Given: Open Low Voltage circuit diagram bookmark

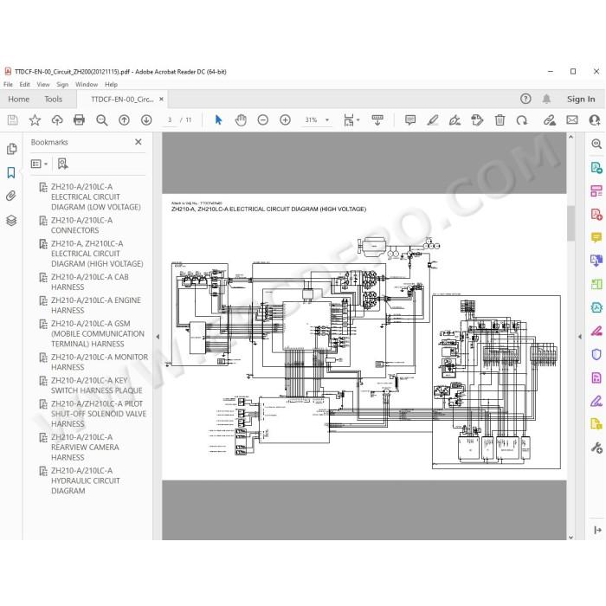Looking at the screenshot, I should point(96,197).
